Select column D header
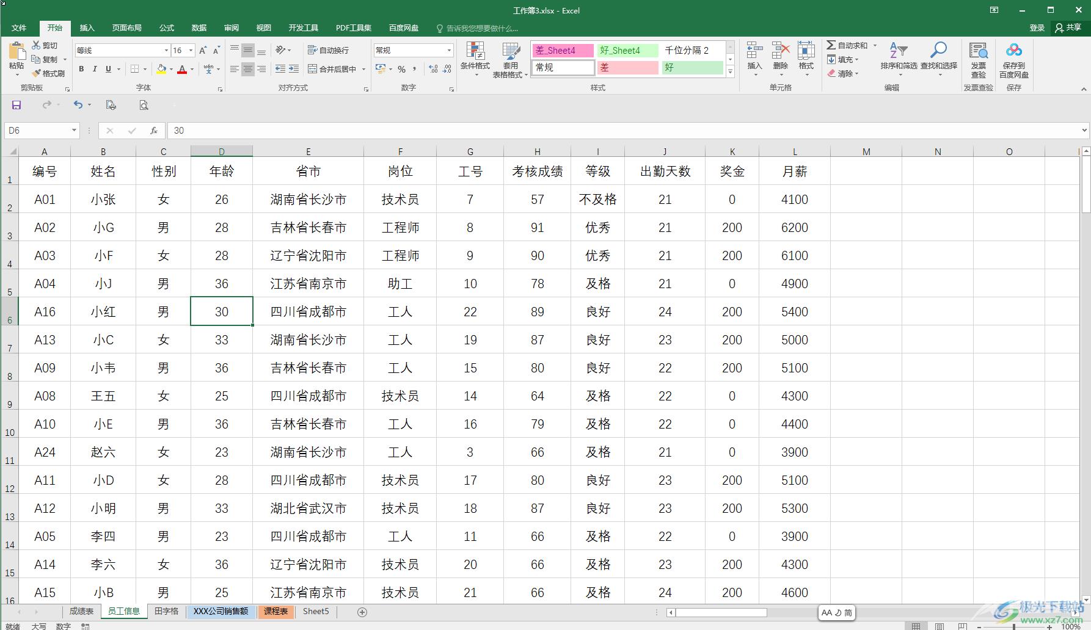Screen dimensions: 1091x630 coord(221,151)
